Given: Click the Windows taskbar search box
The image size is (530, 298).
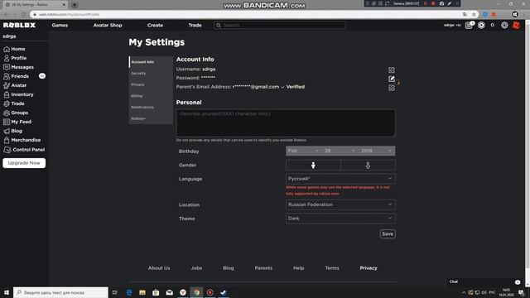Looking at the screenshot, I should point(60,292).
